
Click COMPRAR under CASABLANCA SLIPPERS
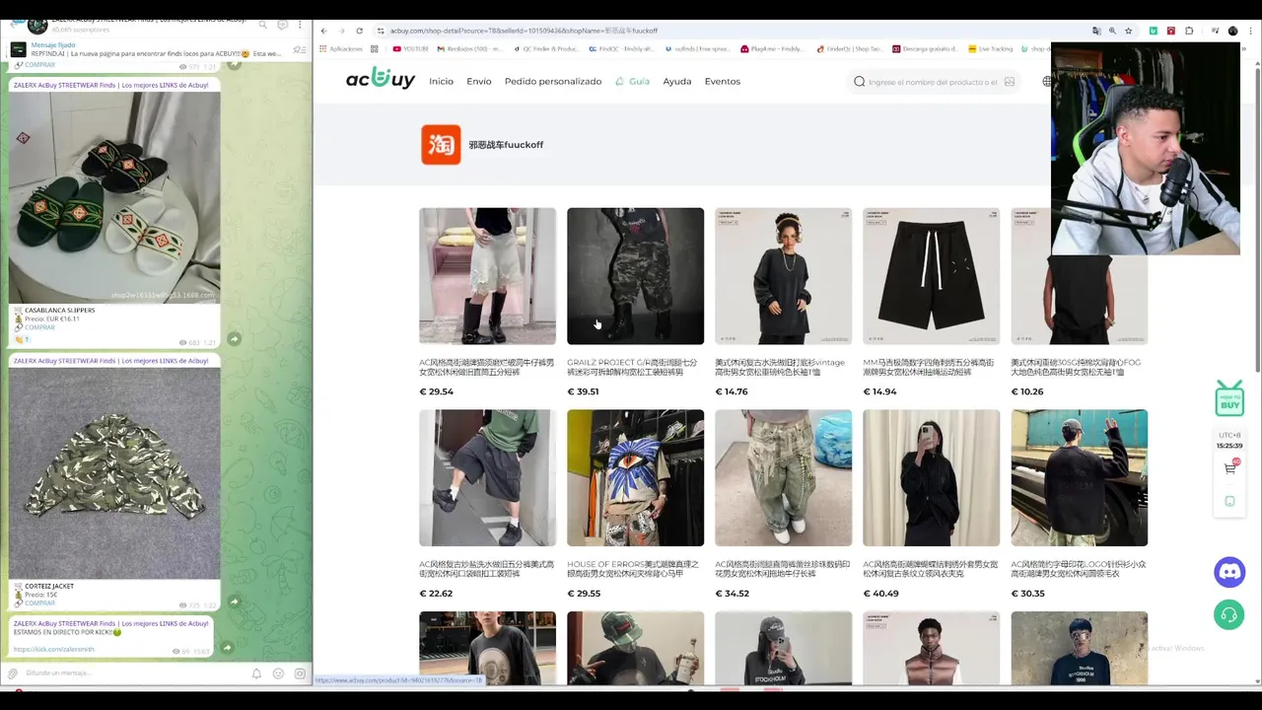coord(40,327)
